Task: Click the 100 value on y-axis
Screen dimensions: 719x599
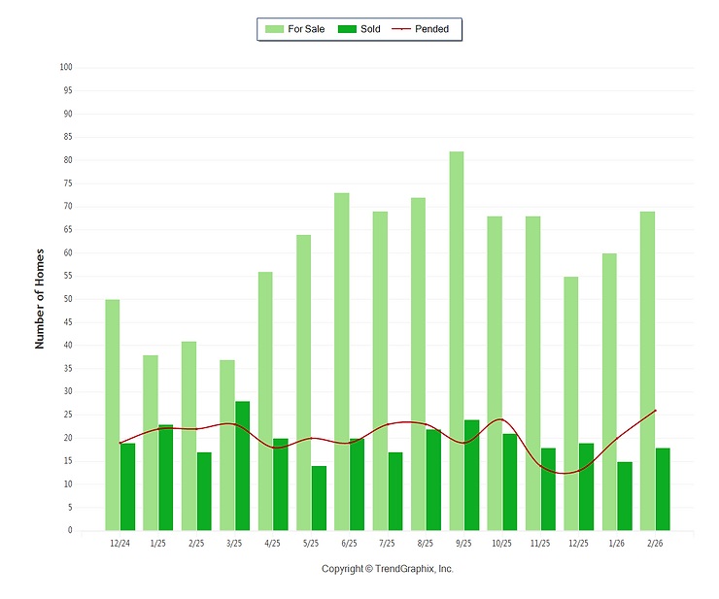Action: pos(66,67)
